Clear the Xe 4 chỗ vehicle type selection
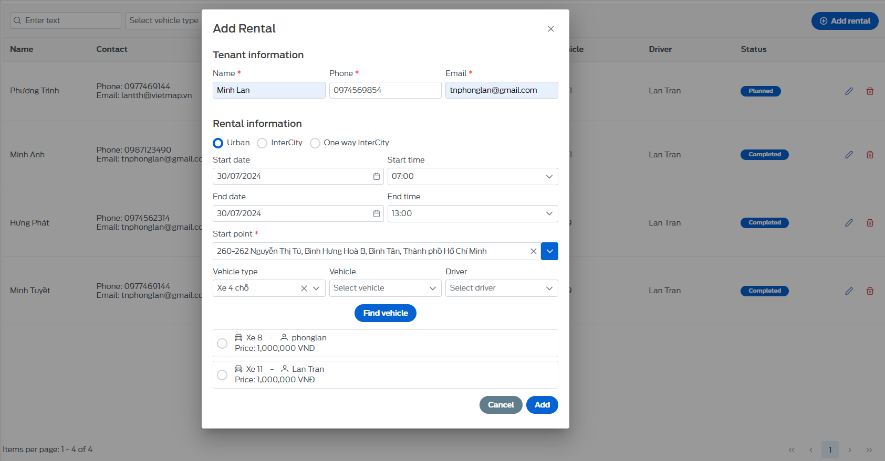Image resolution: width=885 pixels, height=461 pixels. tap(304, 288)
